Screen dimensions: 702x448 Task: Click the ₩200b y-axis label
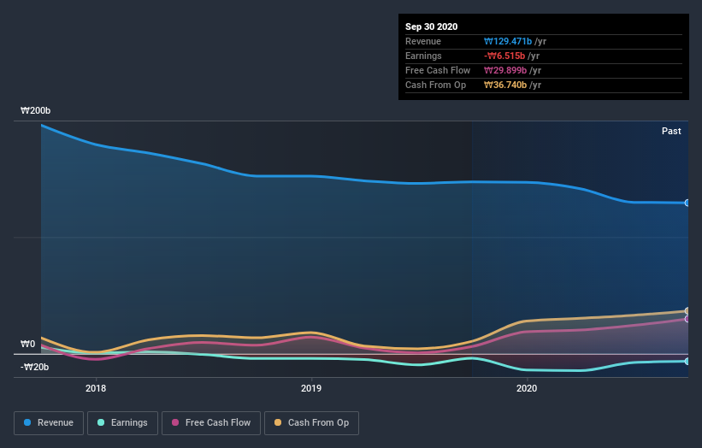(35, 110)
